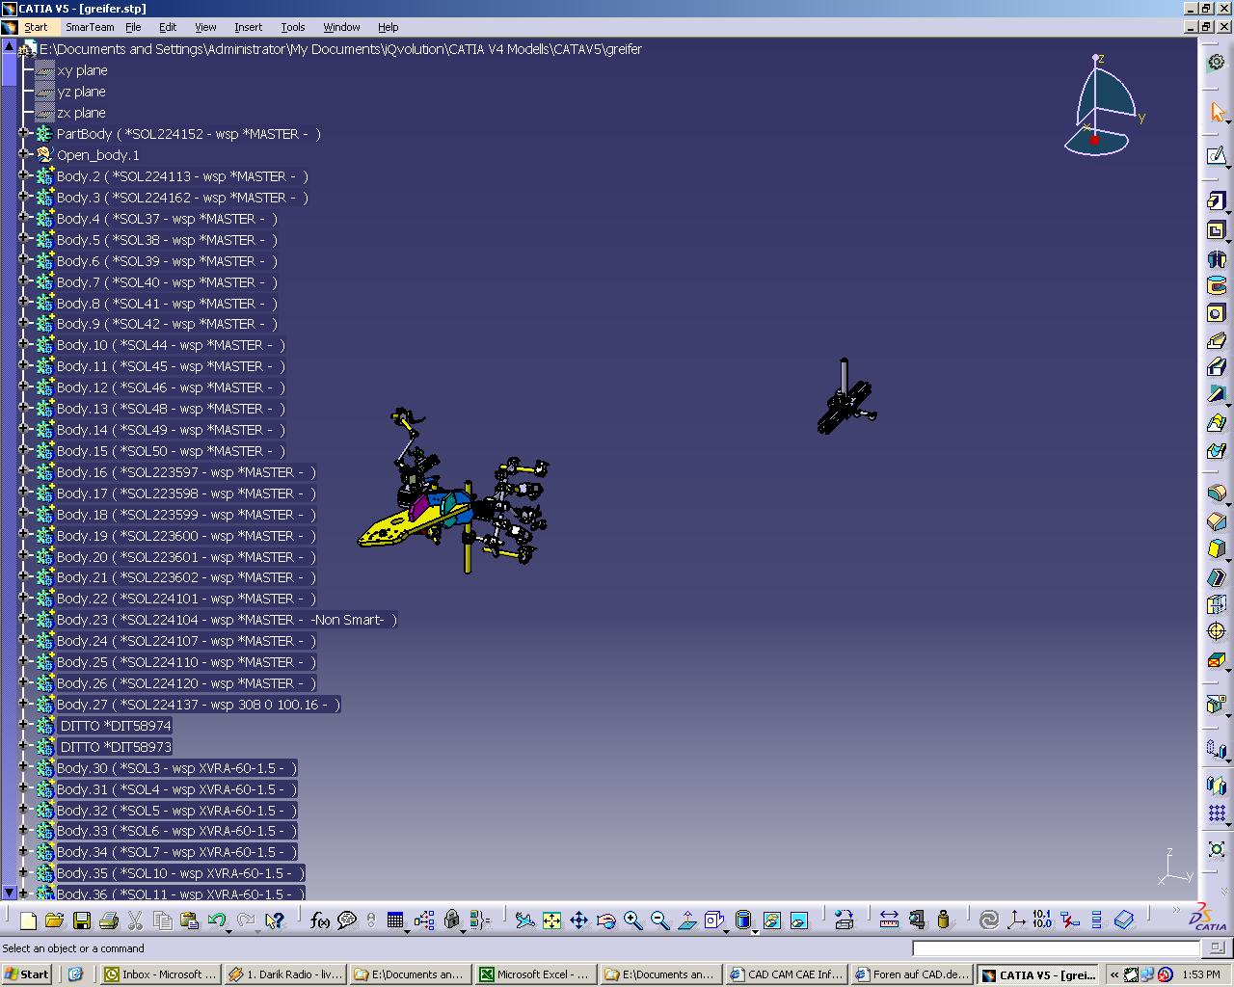Expand Body.10 tree node
The image size is (1234, 987).
(24, 345)
